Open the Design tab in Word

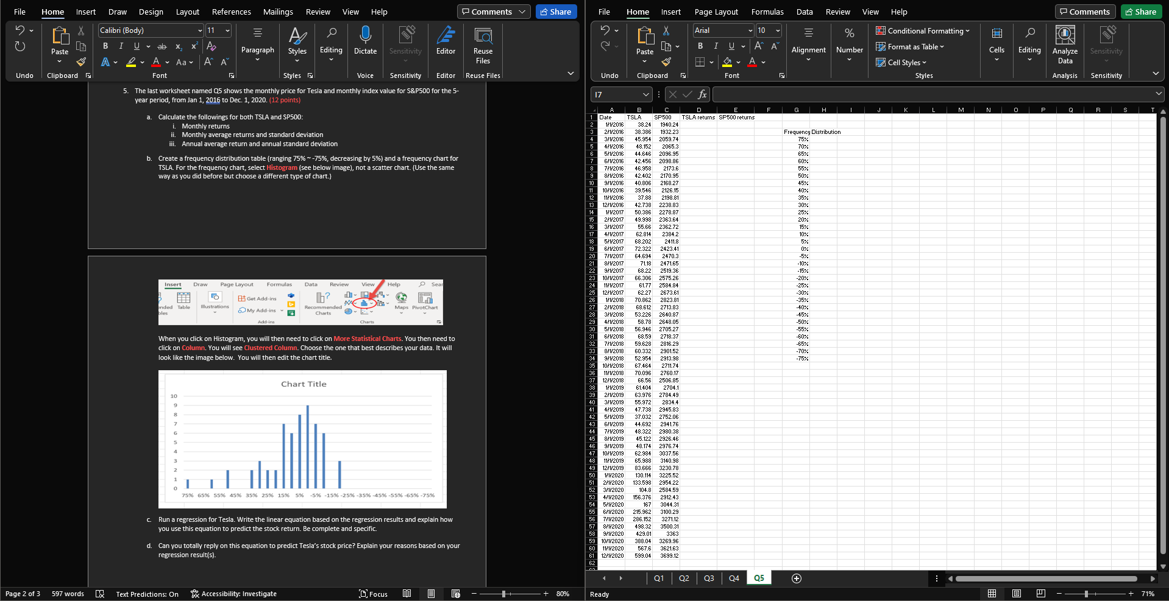point(151,12)
